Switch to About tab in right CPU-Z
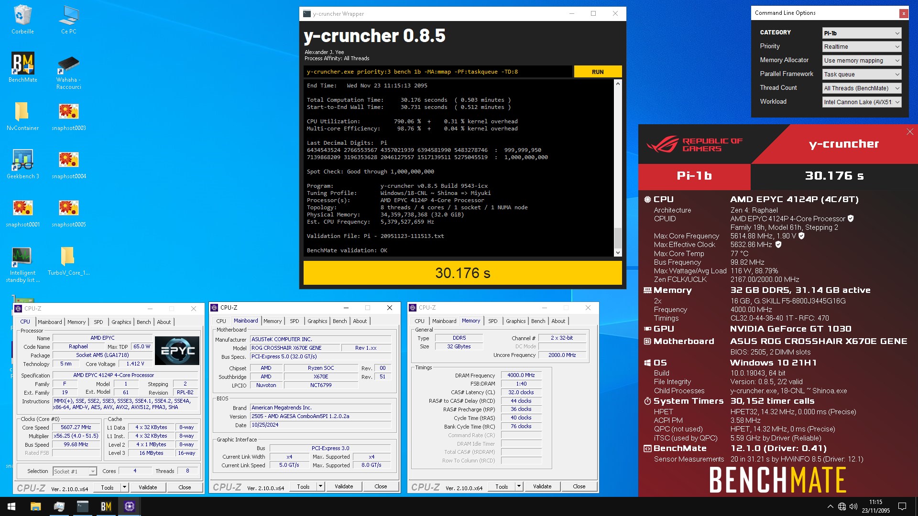The height and width of the screenshot is (516, 918). point(558,321)
